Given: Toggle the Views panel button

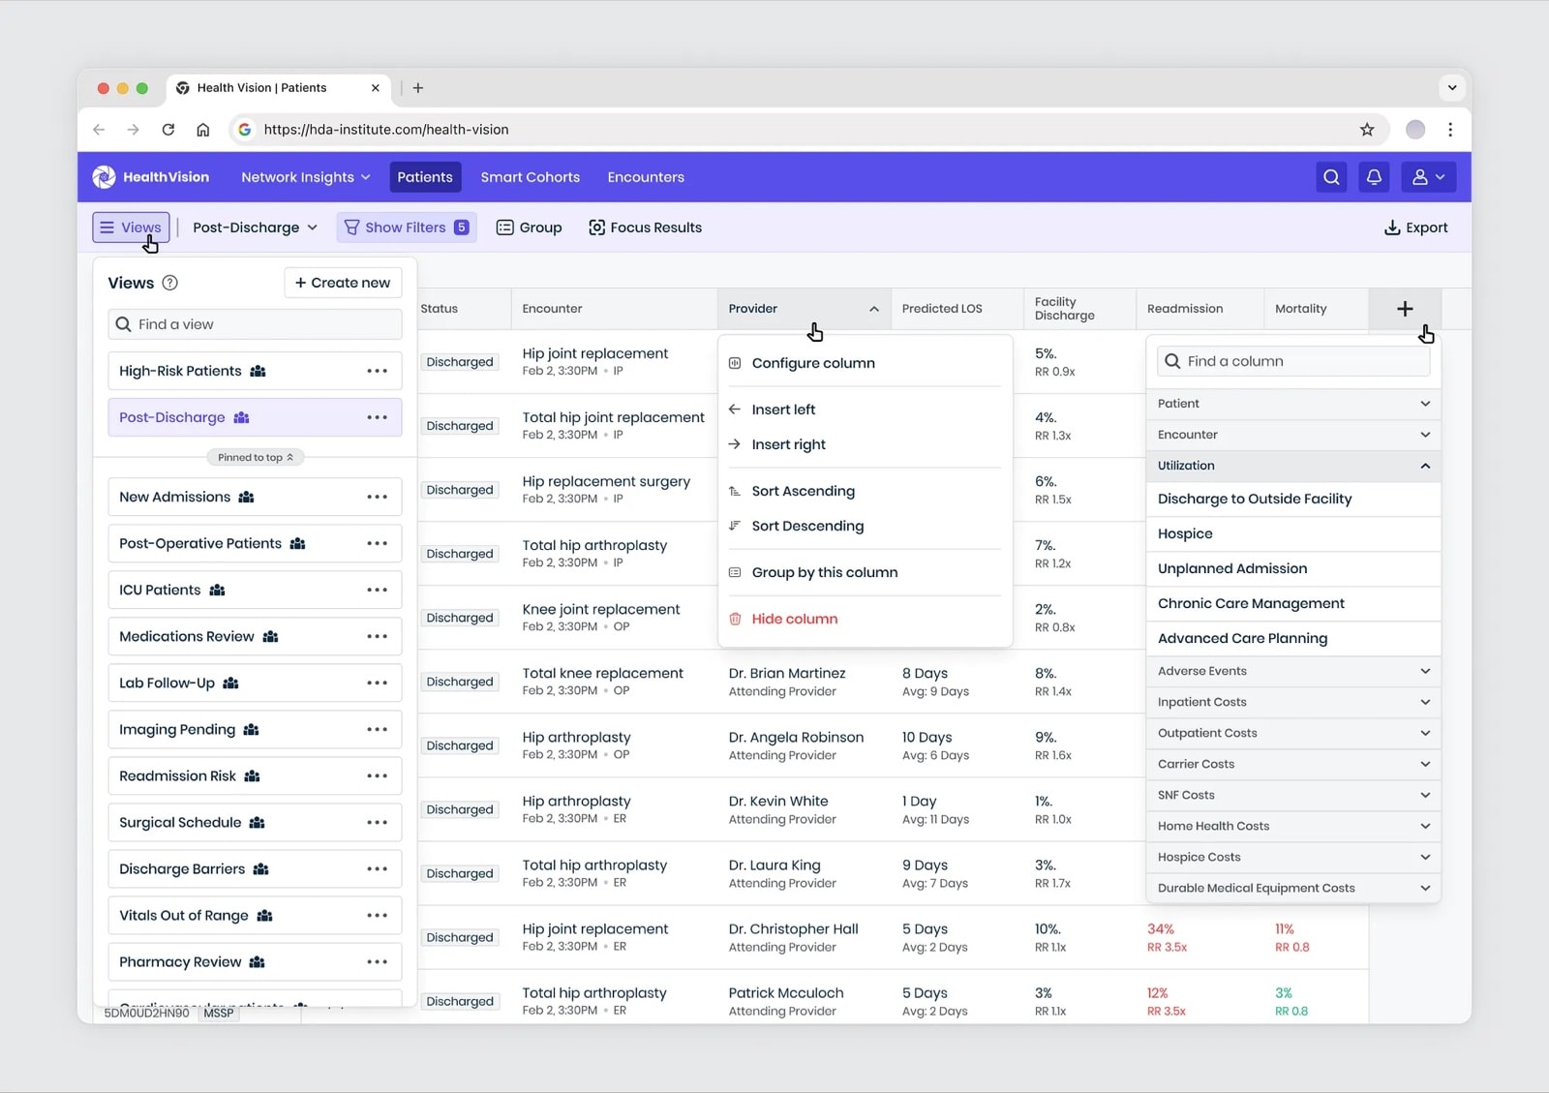Looking at the screenshot, I should tap(131, 228).
